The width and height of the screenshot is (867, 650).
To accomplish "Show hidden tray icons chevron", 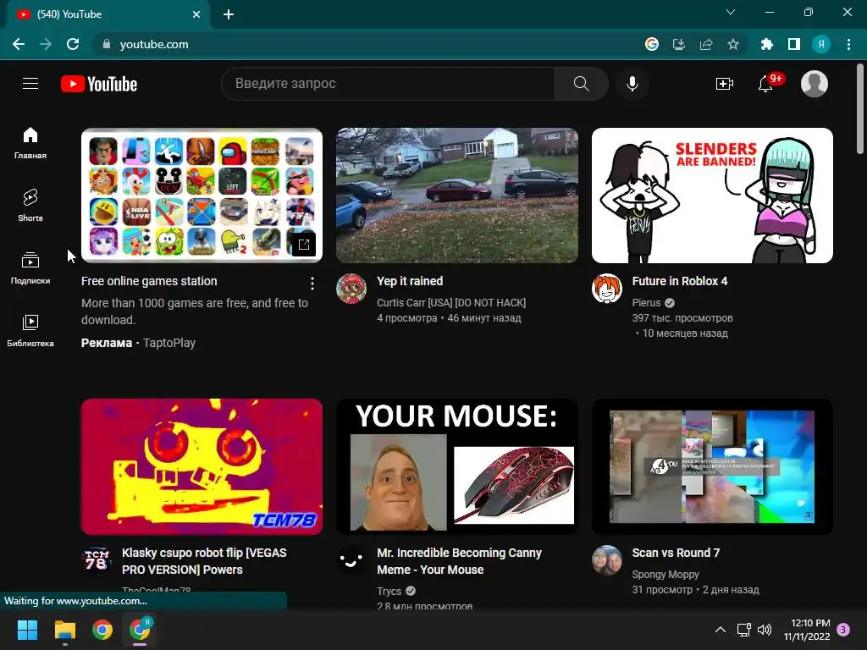I will pyautogui.click(x=720, y=630).
